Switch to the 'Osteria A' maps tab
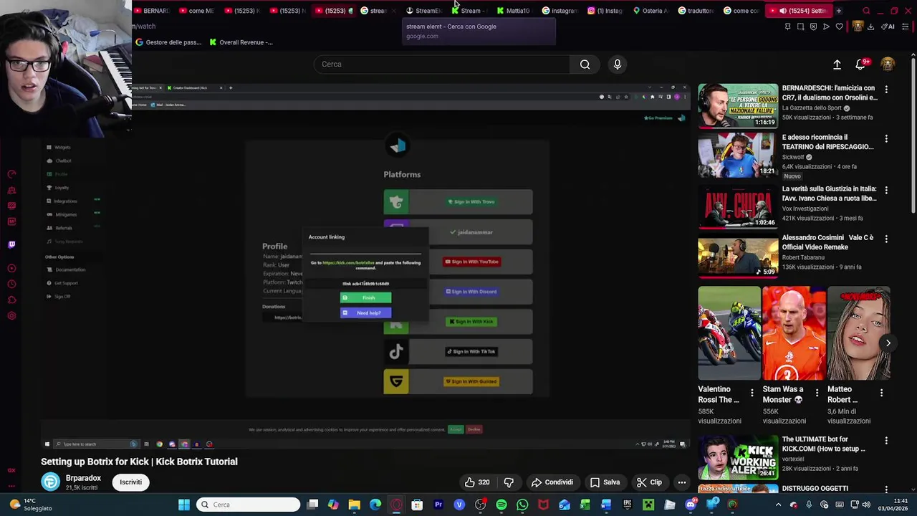 tap(650, 11)
